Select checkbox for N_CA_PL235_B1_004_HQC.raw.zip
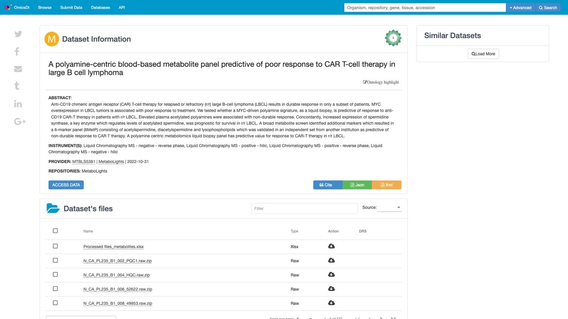The image size is (568, 319). click(x=55, y=275)
